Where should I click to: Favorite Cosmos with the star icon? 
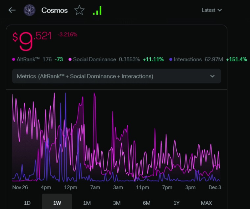tap(79, 10)
